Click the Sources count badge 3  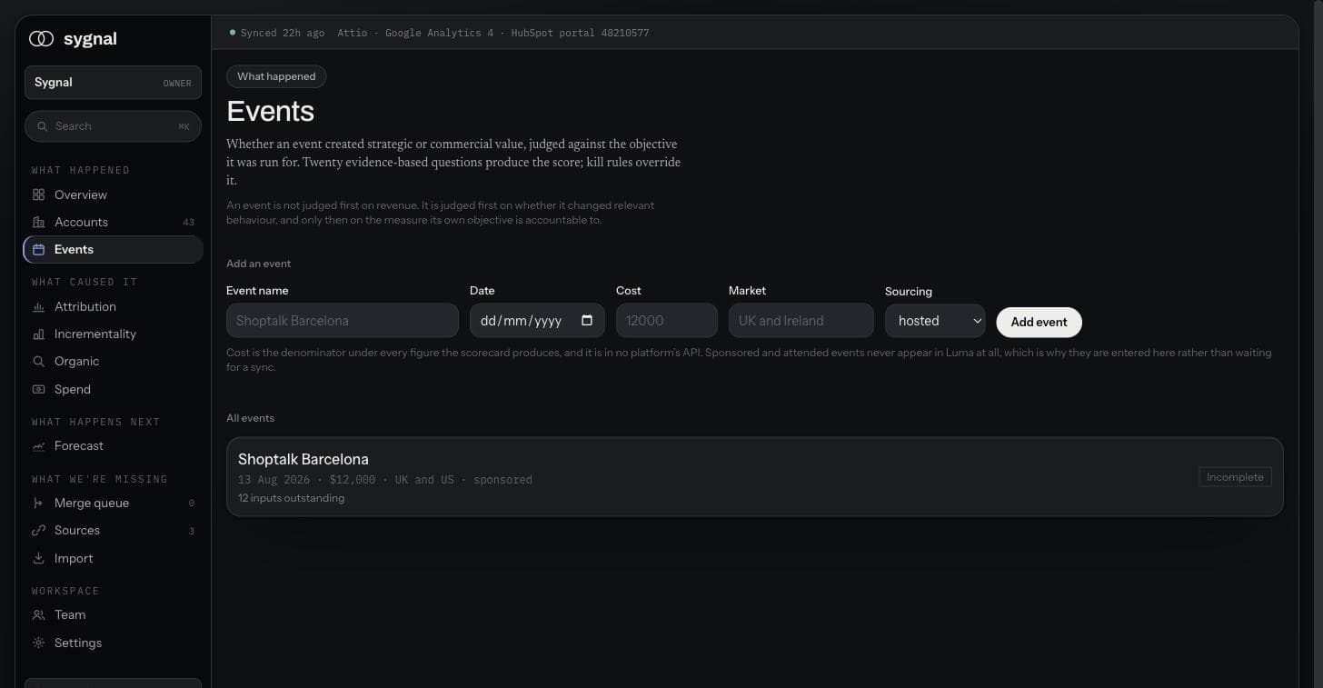tap(191, 532)
